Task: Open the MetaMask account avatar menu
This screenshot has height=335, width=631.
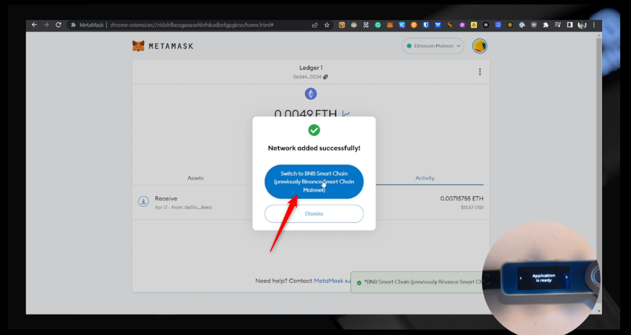Action: pyautogui.click(x=479, y=46)
